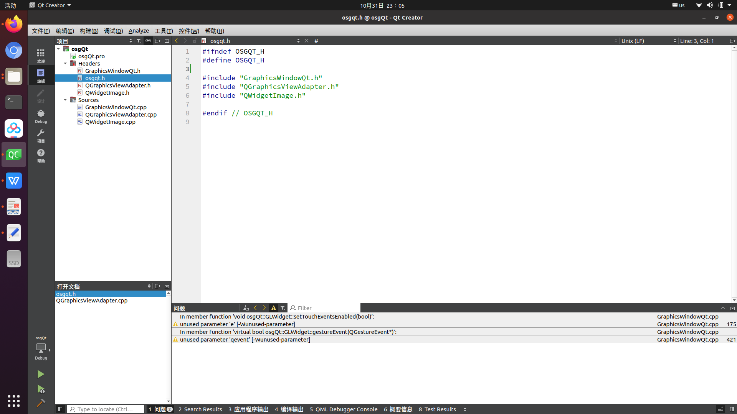Click the Issues Filter input field
Image resolution: width=737 pixels, height=414 pixels.
click(x=326, y=308)
